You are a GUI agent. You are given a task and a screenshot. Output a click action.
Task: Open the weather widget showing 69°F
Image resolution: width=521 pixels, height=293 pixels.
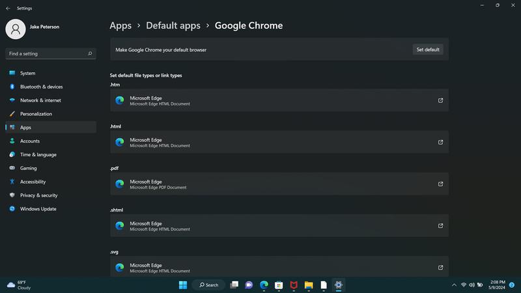[19, 285]
